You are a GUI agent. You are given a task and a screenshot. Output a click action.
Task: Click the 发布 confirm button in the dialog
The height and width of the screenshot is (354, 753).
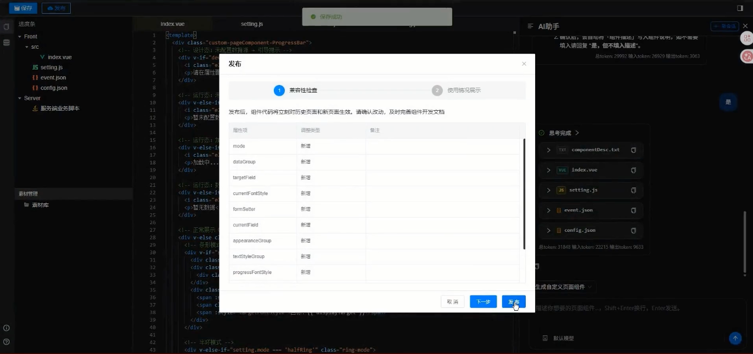tap(514, 301)
